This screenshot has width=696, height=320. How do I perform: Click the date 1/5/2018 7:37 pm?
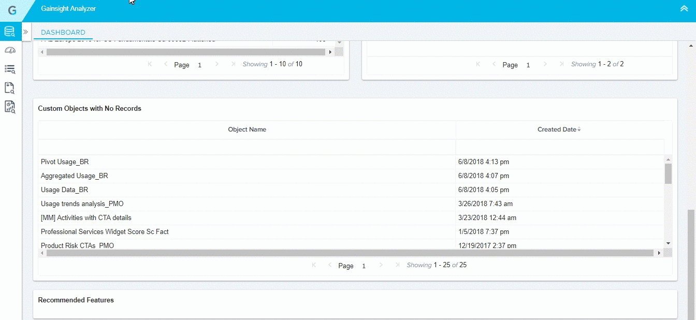click(484, 232)
